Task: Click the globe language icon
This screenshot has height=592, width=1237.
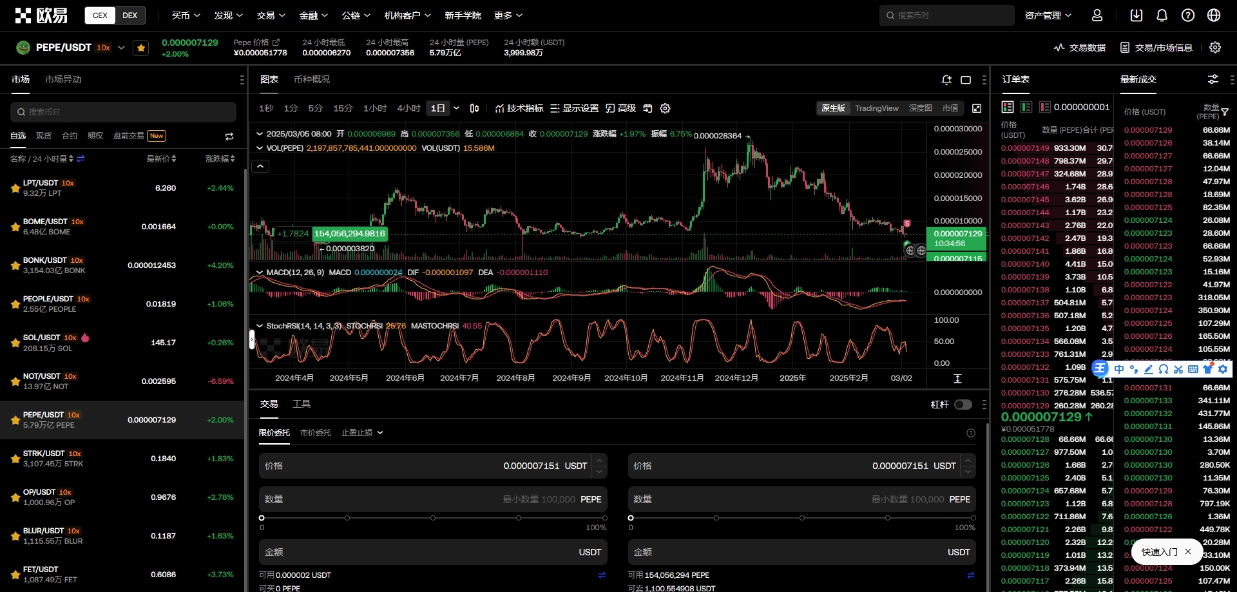Action: tap(1214, 15)
